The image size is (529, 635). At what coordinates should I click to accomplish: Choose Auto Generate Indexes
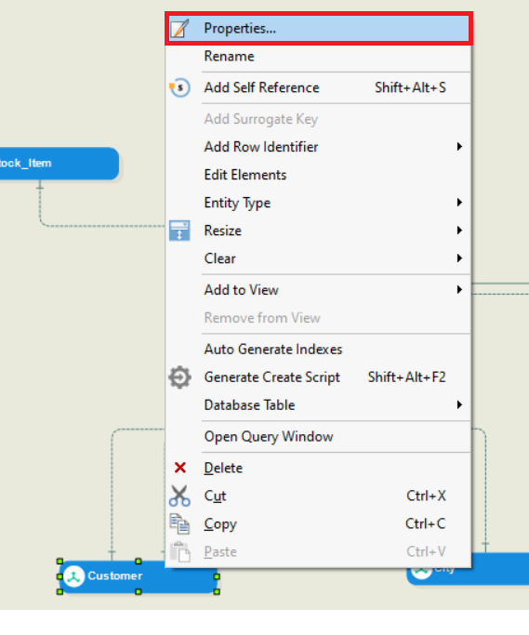pos(318,349)
